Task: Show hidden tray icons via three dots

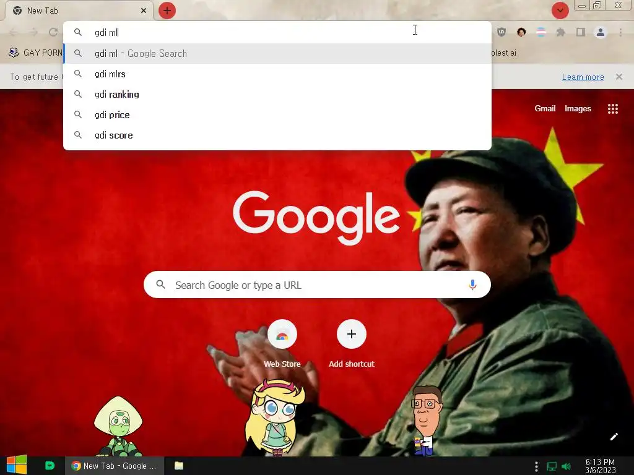Action: click(536, 466)
